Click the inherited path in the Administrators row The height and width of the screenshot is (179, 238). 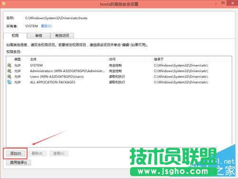pyautogui.click(x=181, y=71)
